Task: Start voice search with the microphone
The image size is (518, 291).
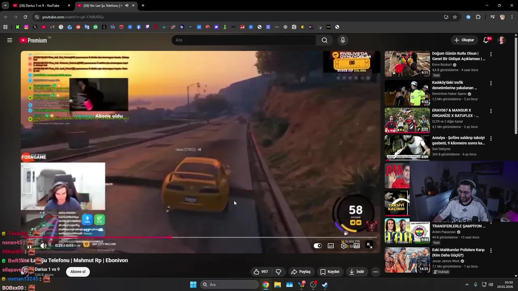Action: click(343, 40)
